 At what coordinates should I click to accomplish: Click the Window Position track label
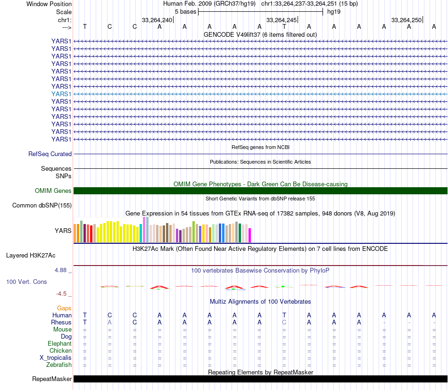[49, 4]
